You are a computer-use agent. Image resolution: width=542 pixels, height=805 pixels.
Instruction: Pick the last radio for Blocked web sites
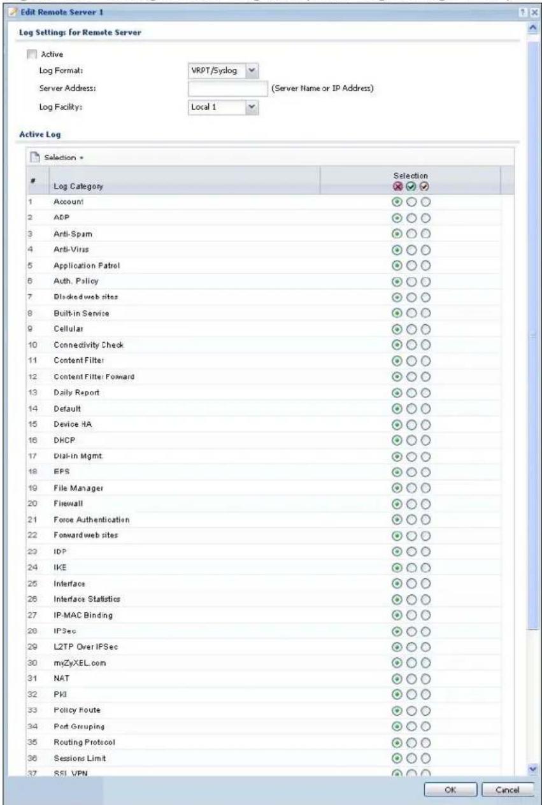425,296
